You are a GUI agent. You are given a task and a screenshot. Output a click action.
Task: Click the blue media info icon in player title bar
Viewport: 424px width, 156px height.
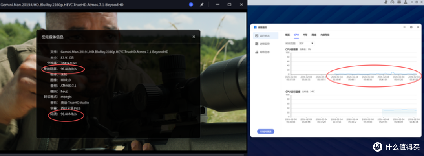point(191,4)
